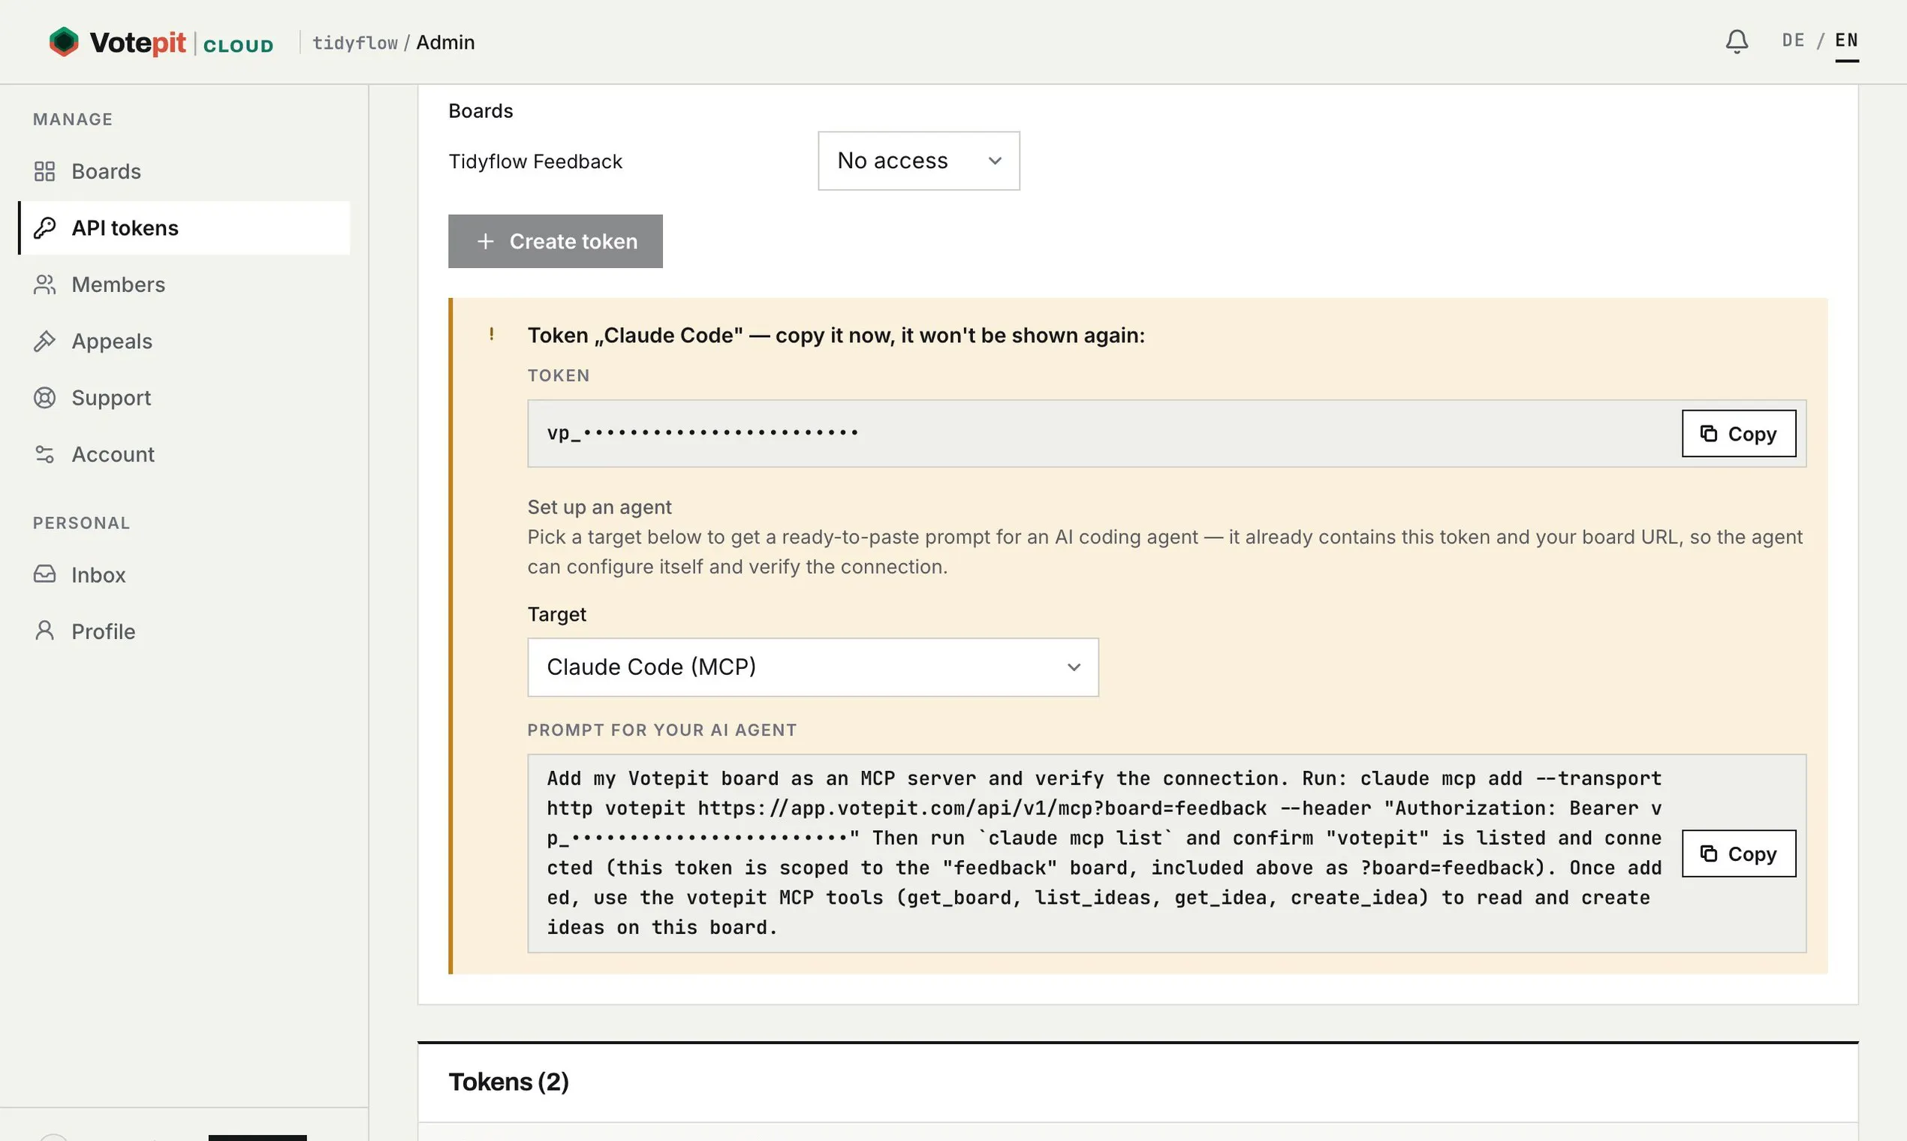Screen dimensions: 1907x1141
Task: Open Profile in Personal section
Action: pyautogui.click(x=185, y=631)
